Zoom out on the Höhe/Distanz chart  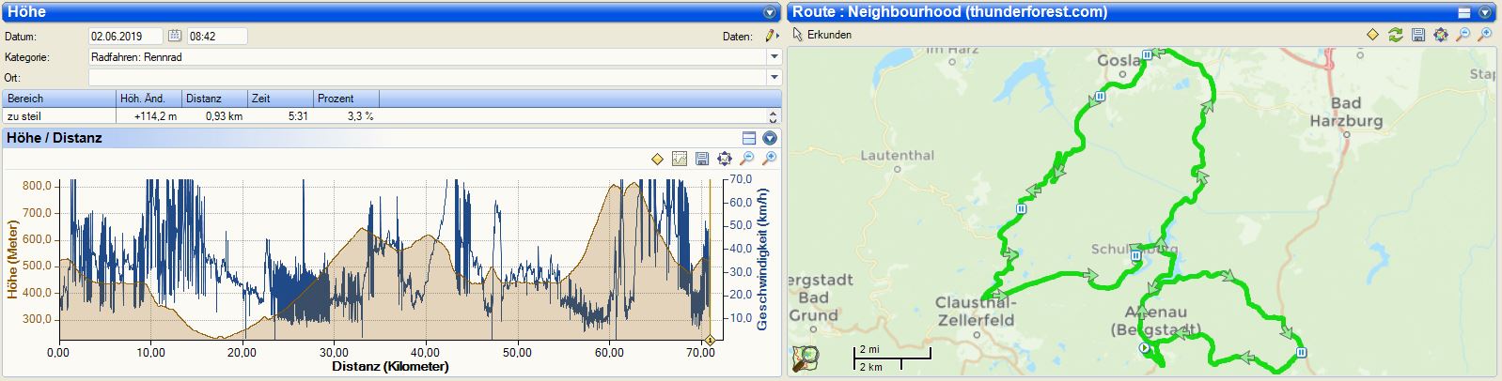(x=747, y=159)
